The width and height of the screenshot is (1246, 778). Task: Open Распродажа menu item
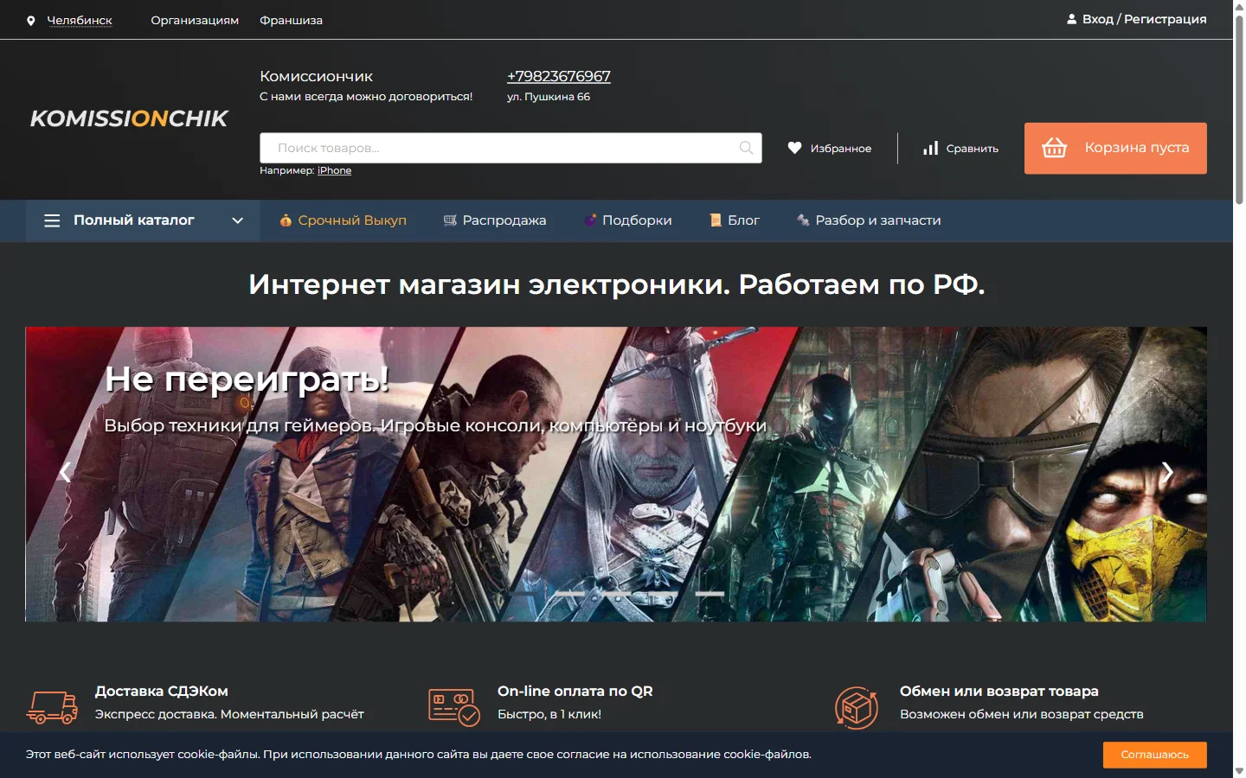tap(504, 220)
